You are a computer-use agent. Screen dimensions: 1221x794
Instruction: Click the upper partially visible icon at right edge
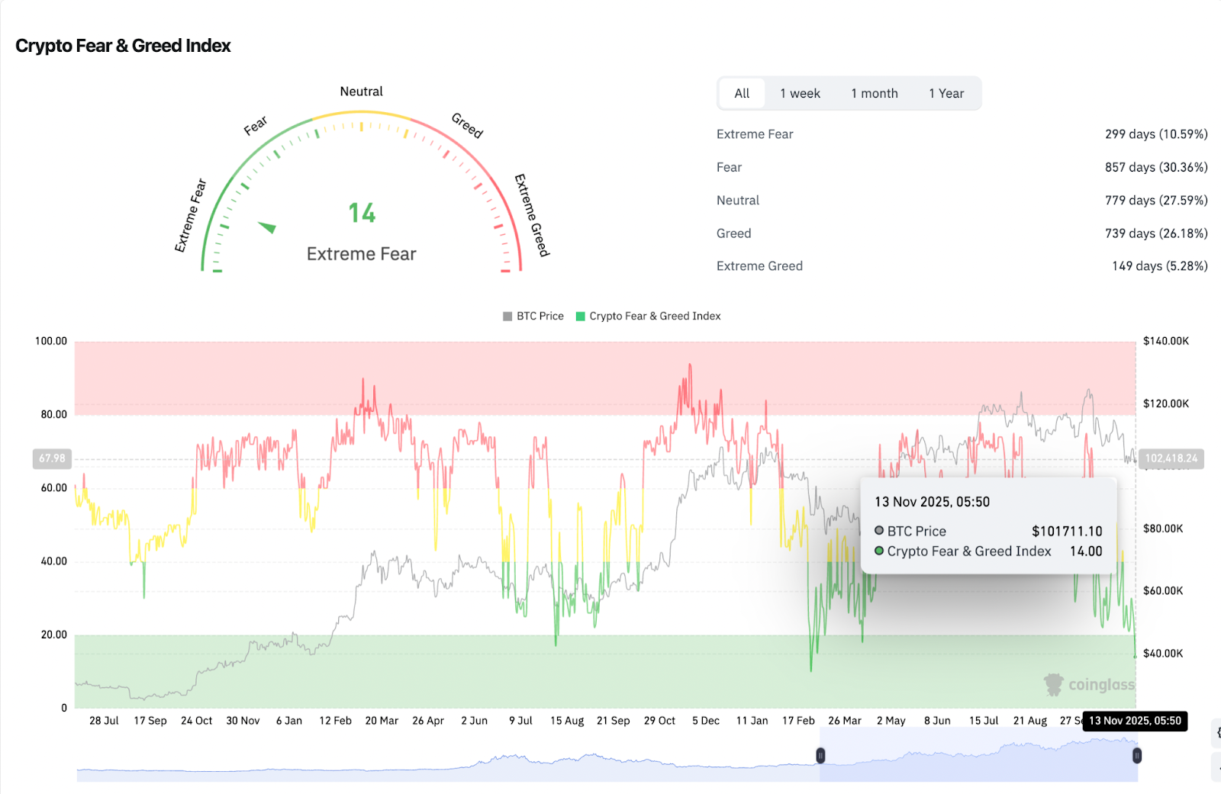tap(1216, 733)
